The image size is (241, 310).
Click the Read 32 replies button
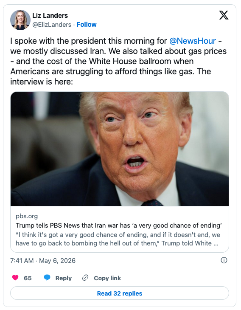coord(120,293)
